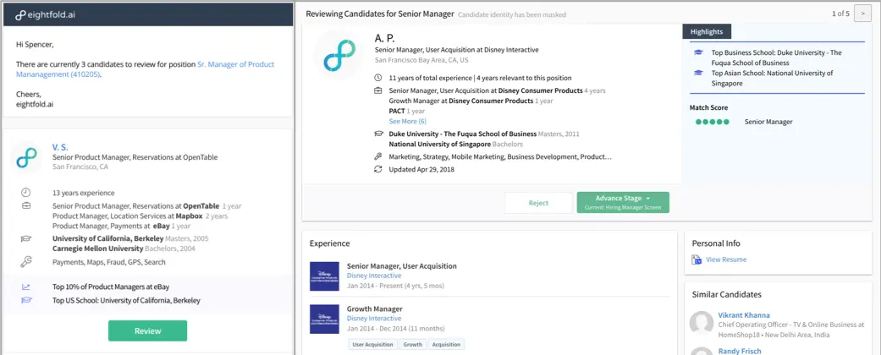Expand See More (6) experience entries
The image size is (881, 355).
coord(407,122)
